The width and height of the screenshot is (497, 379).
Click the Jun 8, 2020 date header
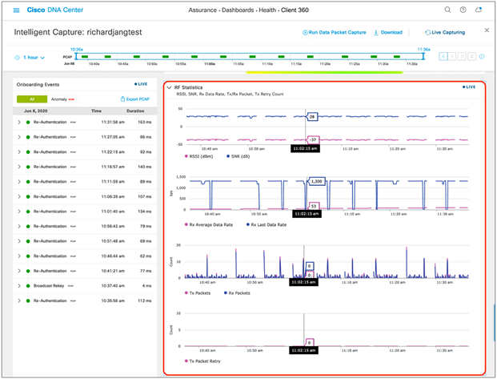tap(36, 111)
